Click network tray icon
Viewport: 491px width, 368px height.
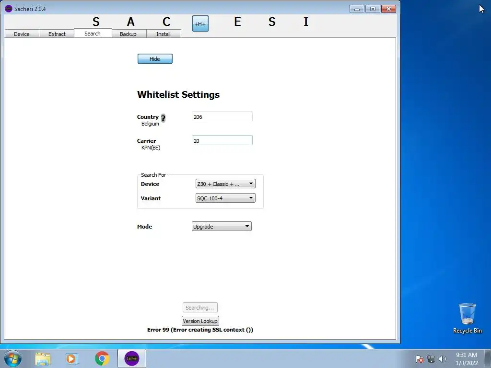coord(431,359)
